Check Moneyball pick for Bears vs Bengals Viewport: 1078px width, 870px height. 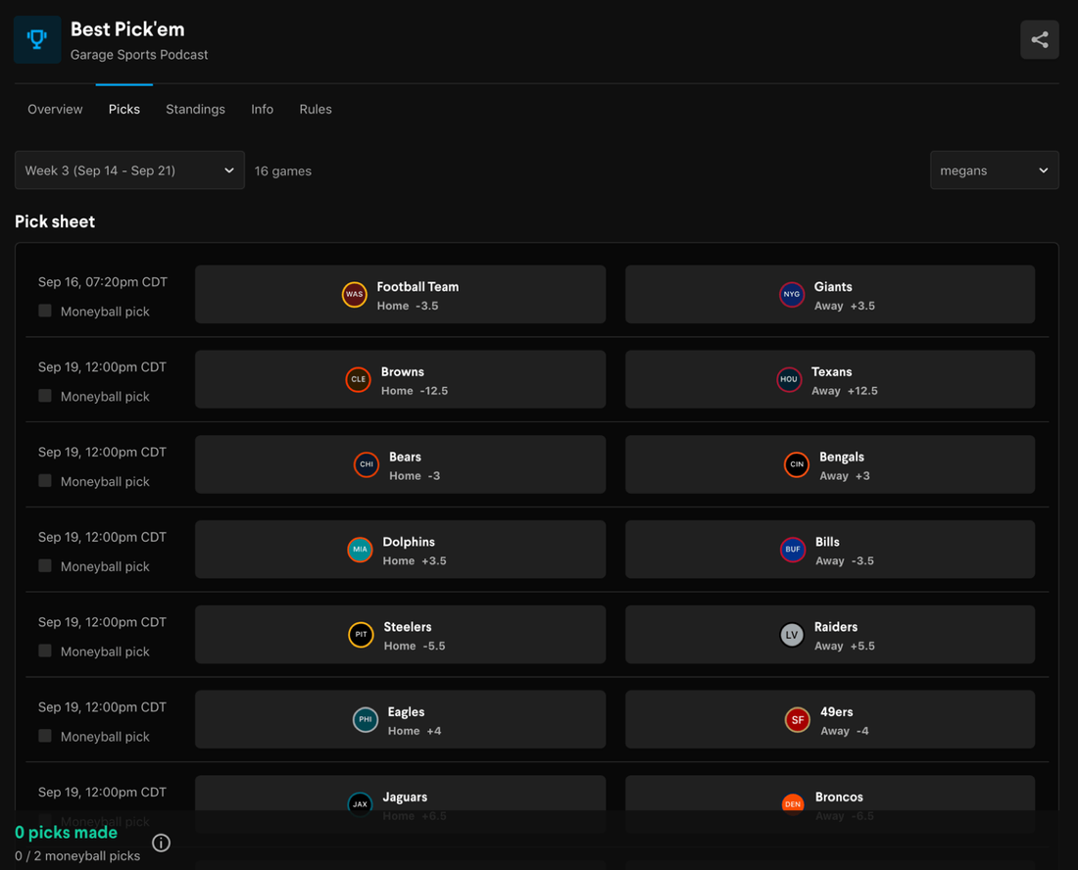tap(45, 481)
